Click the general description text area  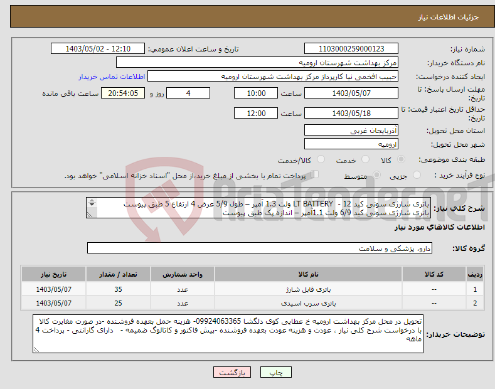pos(258,208)
